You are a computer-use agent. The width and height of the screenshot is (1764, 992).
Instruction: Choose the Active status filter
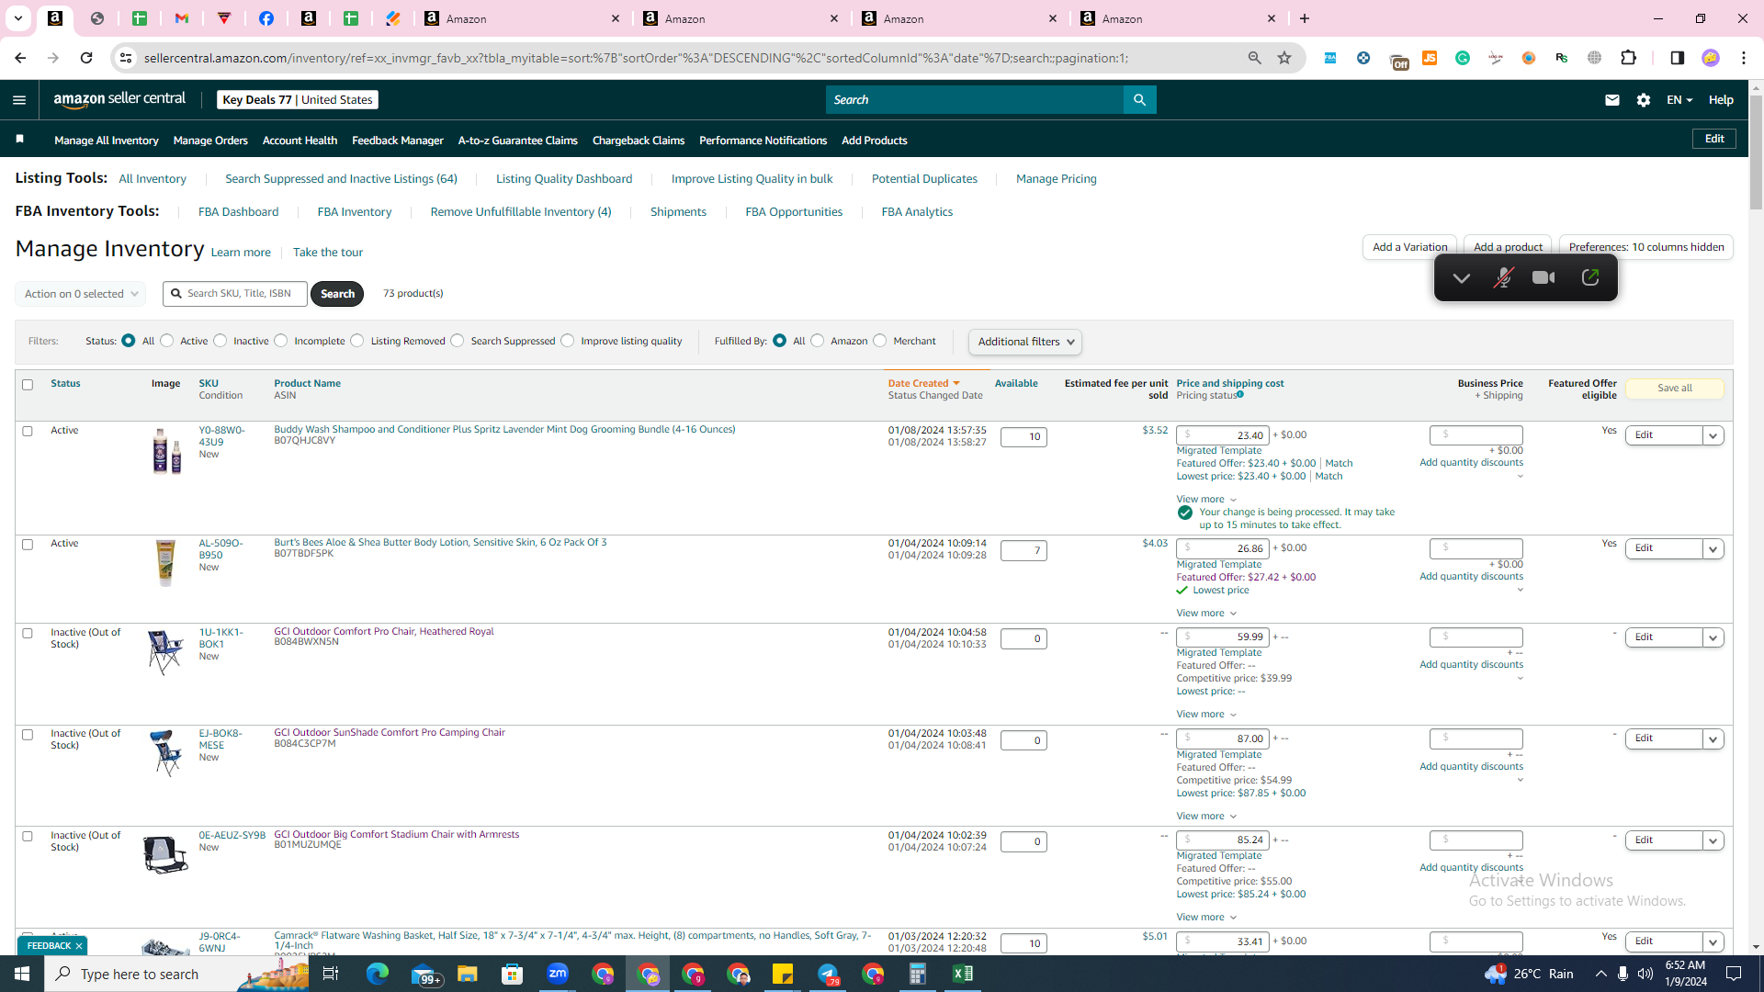click(x=167, y=341)
